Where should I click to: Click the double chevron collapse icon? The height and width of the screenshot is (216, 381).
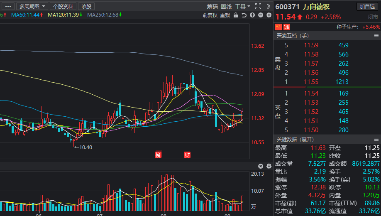click(x=269, y=6)
